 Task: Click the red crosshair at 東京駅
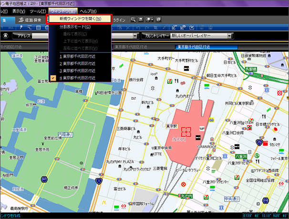(186, 132)
